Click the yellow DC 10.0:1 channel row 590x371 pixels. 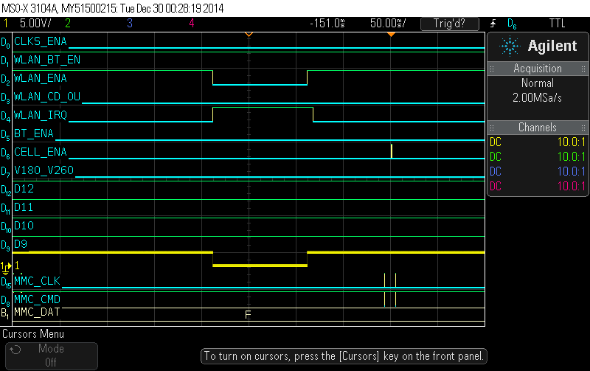[538, 142]
